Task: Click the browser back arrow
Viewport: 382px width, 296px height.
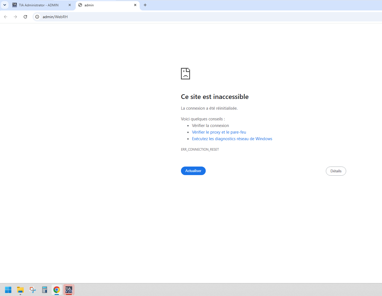Action: tap(6, 17)
